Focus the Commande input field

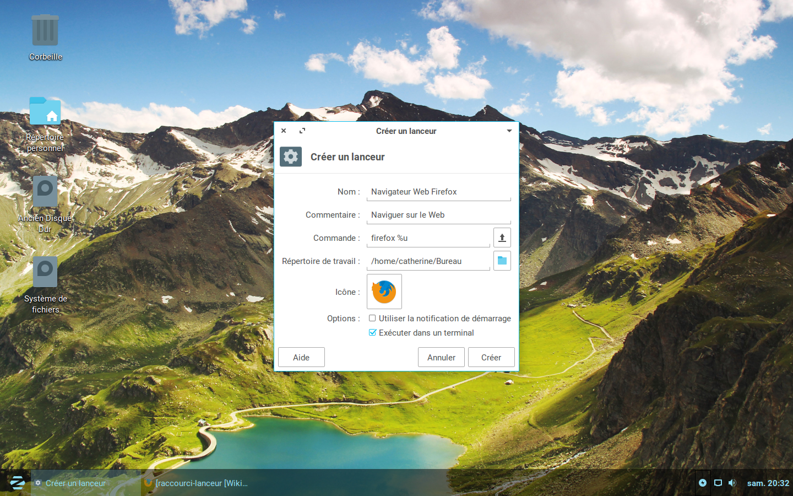(x=428, y=238)
